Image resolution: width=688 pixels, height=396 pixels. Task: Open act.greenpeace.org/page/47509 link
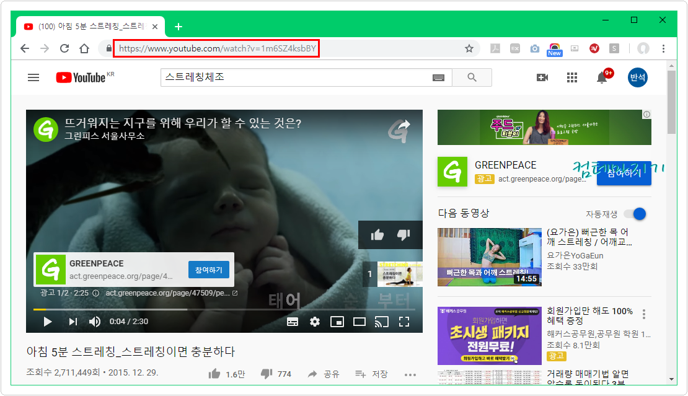pos(172,293)
